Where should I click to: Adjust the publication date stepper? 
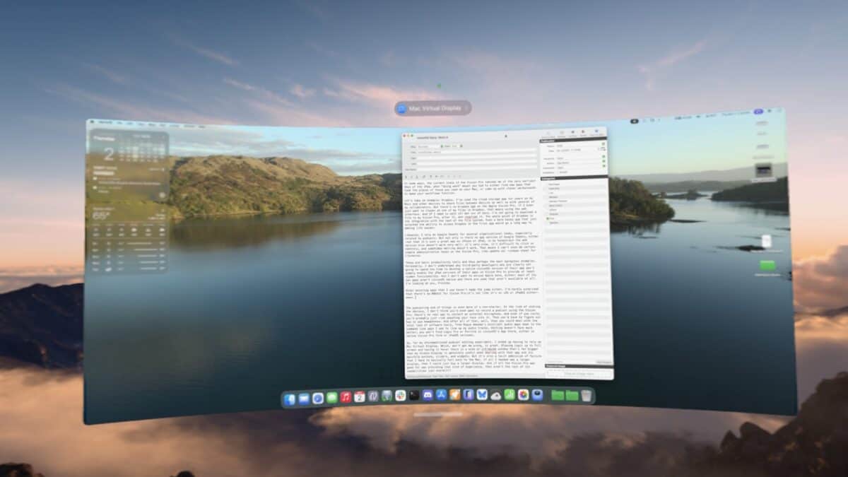[x=603, y=151]
